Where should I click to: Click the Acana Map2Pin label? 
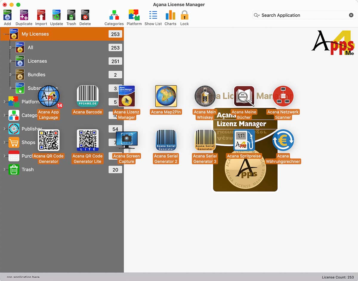click(166, 112)
